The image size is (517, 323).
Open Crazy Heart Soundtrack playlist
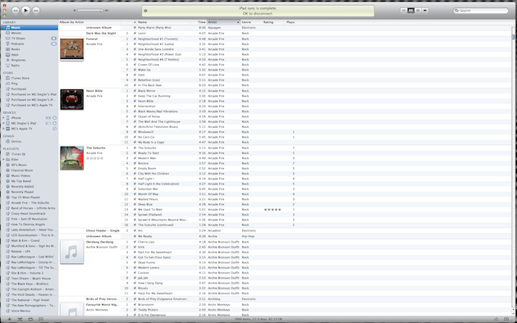tap(29, 213)
